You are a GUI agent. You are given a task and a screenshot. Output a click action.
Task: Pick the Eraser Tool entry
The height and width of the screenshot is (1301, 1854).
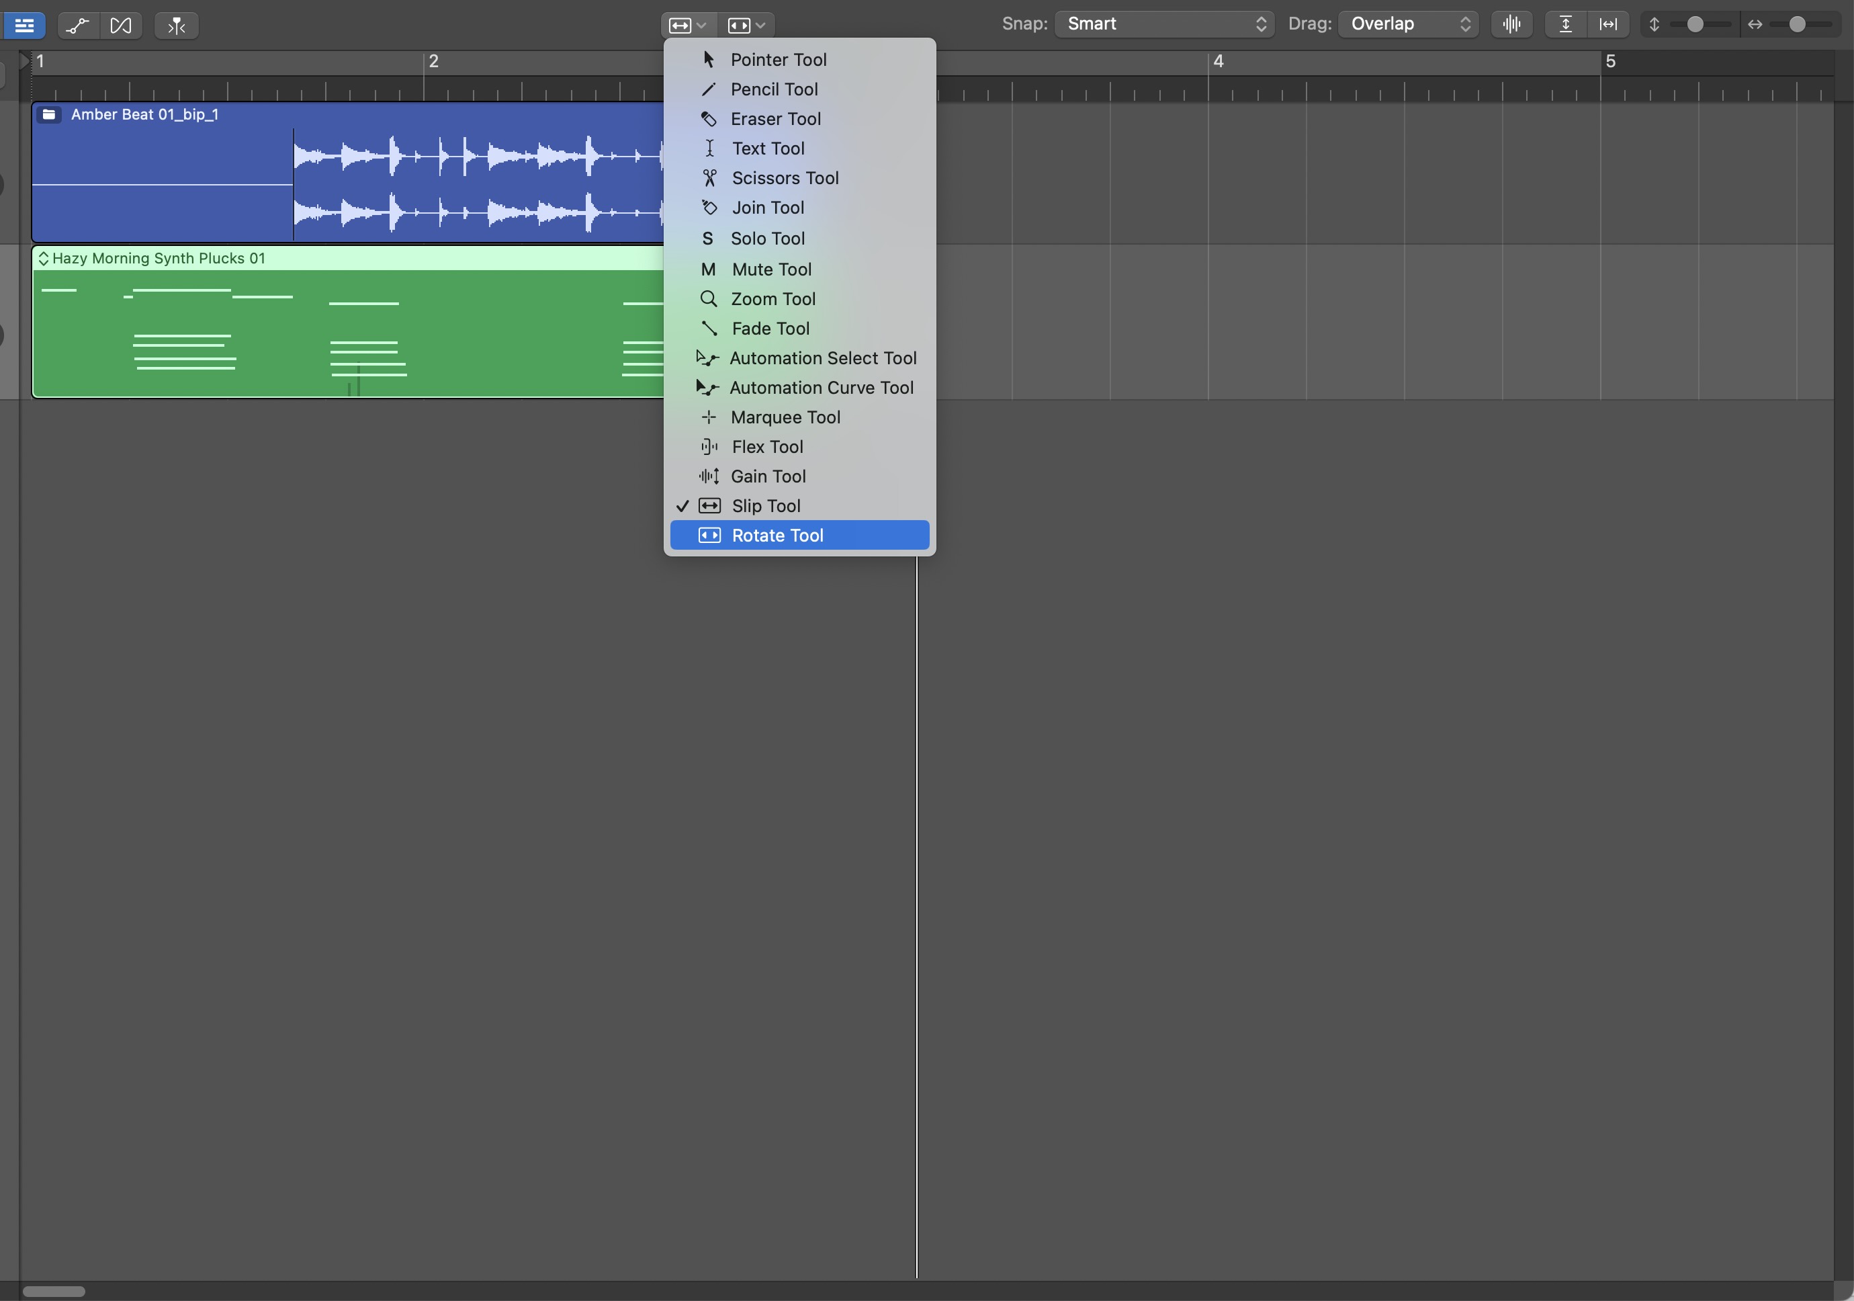(x=799, y=120)
